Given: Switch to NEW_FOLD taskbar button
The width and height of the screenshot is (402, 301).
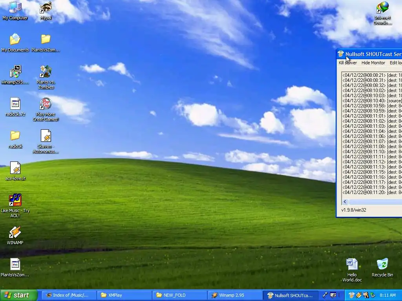Looking at the screenshot, I should coord(179,295).
